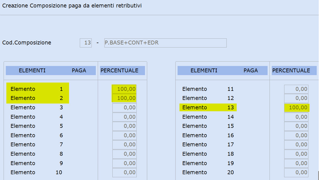Focus the percentage field for Elemento 6

coord(124,135)
